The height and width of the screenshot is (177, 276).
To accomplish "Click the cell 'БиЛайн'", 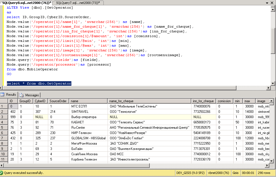I will point(88,149).
